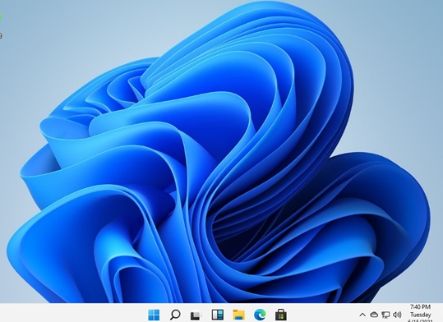Open the volume speaker tray icon

click(397, 315)
